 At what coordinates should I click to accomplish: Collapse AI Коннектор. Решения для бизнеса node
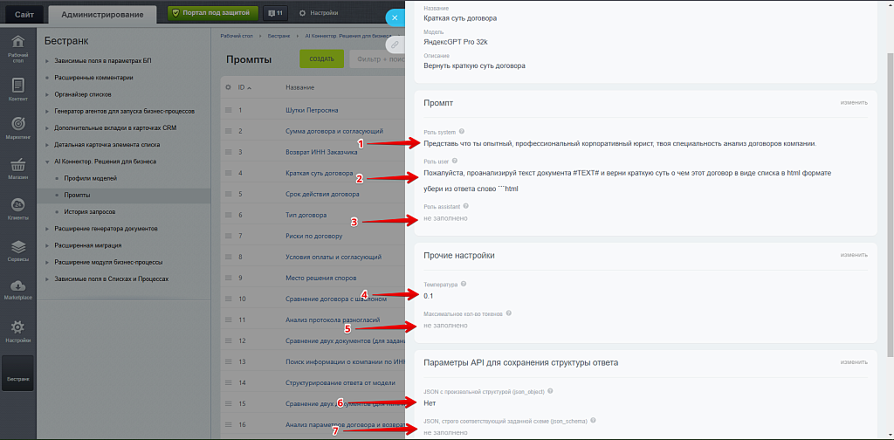point(47,162)
